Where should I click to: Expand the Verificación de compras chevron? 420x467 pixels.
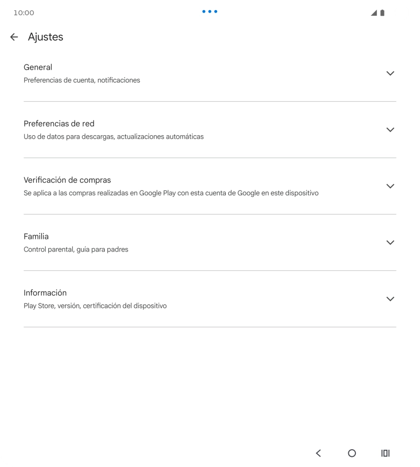pyautogui.click(x=390, y=186)
